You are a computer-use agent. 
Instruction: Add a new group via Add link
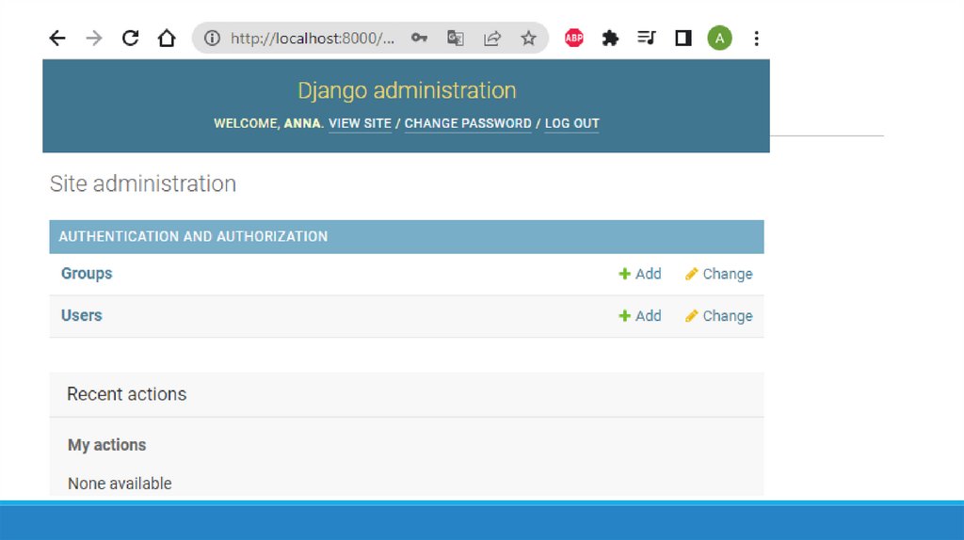pos(640,274)
